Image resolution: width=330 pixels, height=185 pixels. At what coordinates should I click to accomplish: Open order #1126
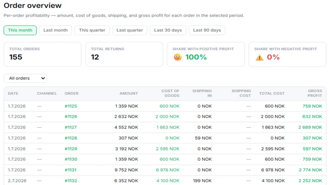[71, 117]
